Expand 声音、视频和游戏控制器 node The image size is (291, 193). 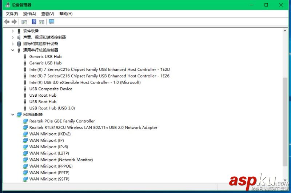click(13, 37)
